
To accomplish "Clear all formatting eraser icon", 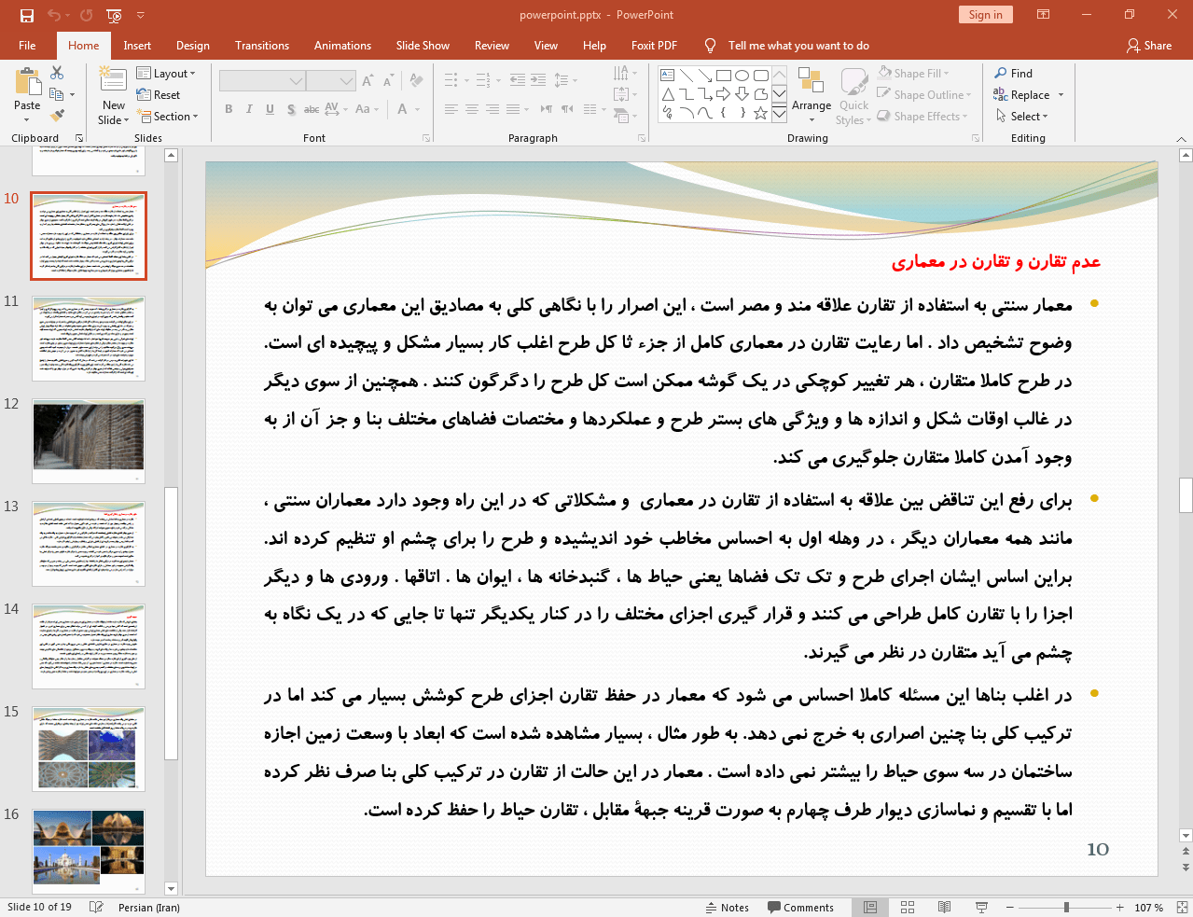I will (416, 81).
